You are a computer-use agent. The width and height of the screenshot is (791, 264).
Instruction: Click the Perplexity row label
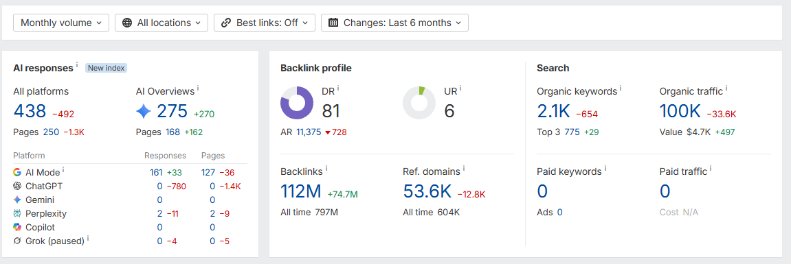pos(46,214)
